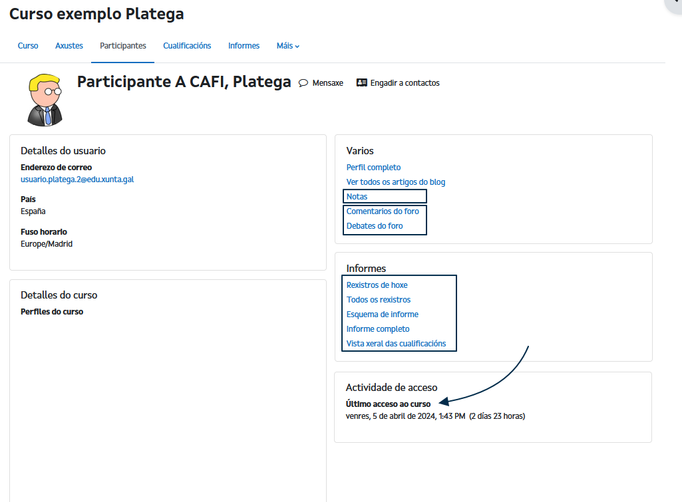Screen dimensions: 682x502
Task: Open the Perfil completo link
Action: pos(373,168)
